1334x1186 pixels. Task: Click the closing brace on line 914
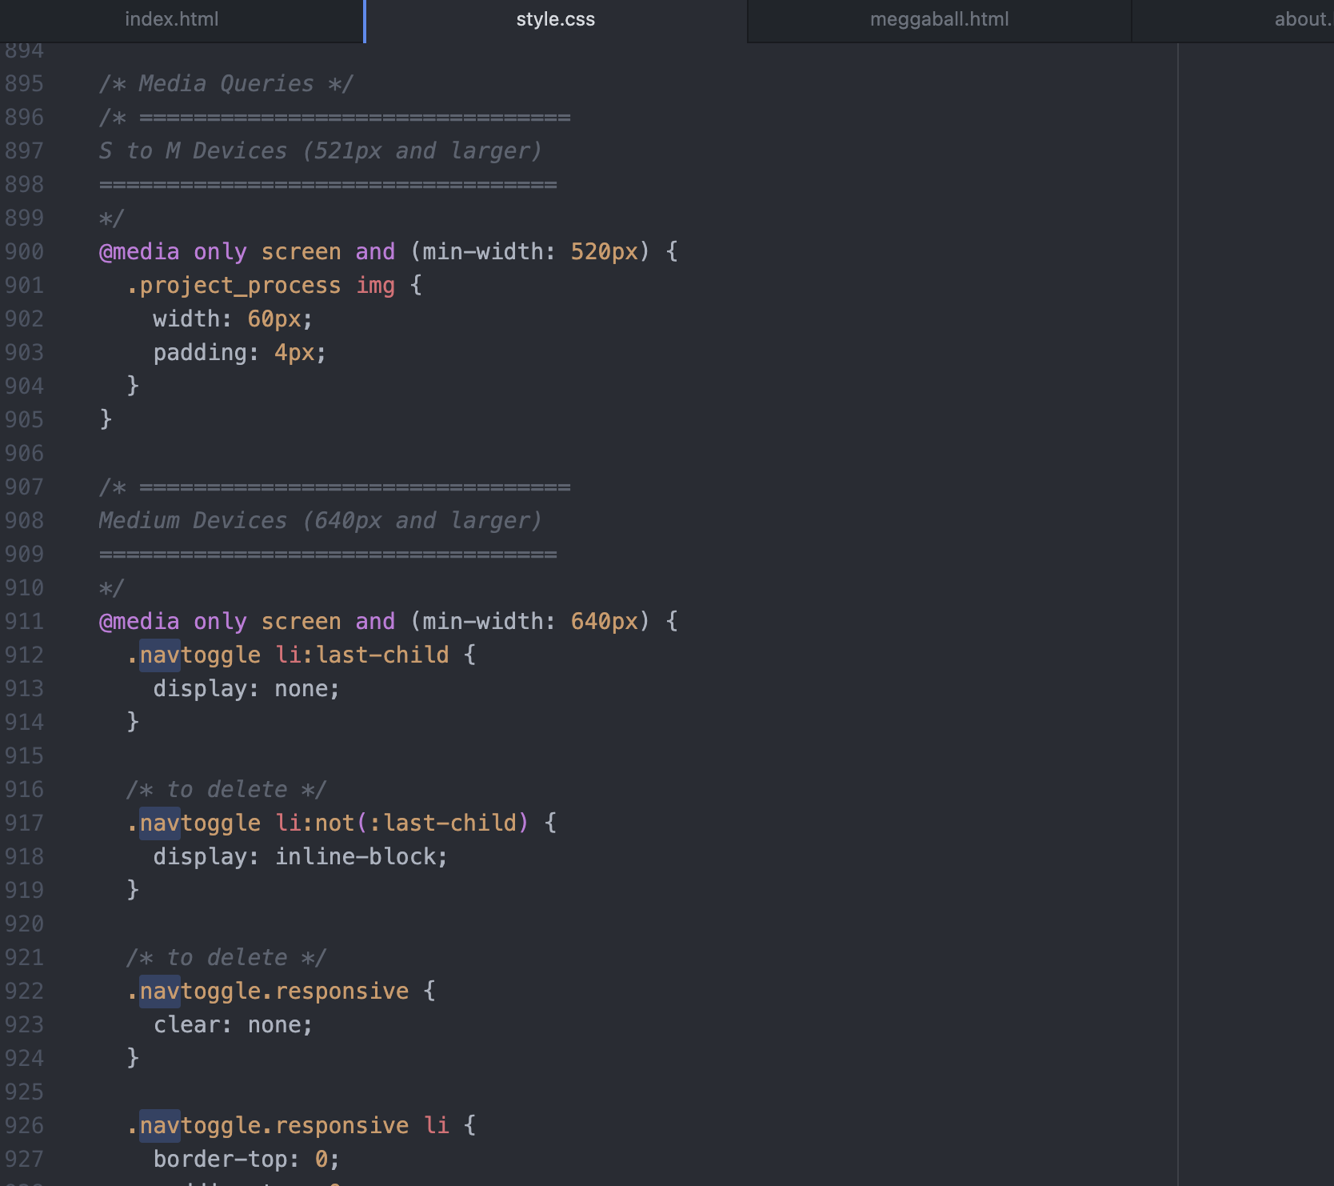coord(133,723)
